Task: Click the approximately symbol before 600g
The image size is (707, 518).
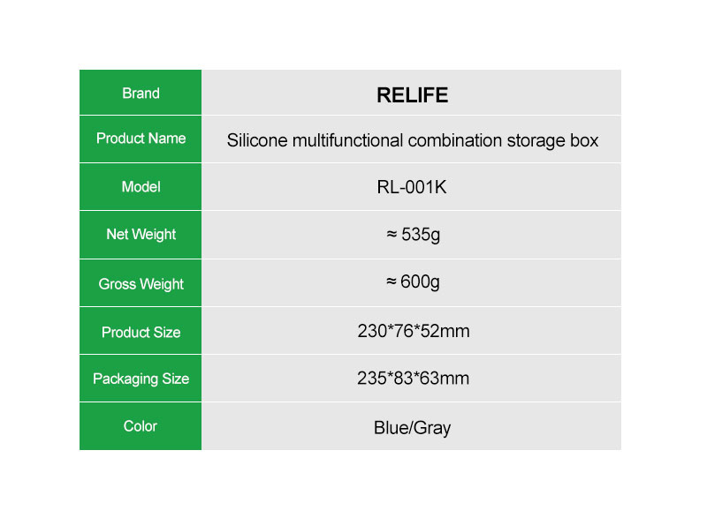Action: (x=391, y=281)
